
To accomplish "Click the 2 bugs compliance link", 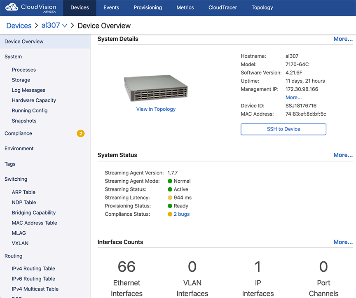I will coord(182,214).
